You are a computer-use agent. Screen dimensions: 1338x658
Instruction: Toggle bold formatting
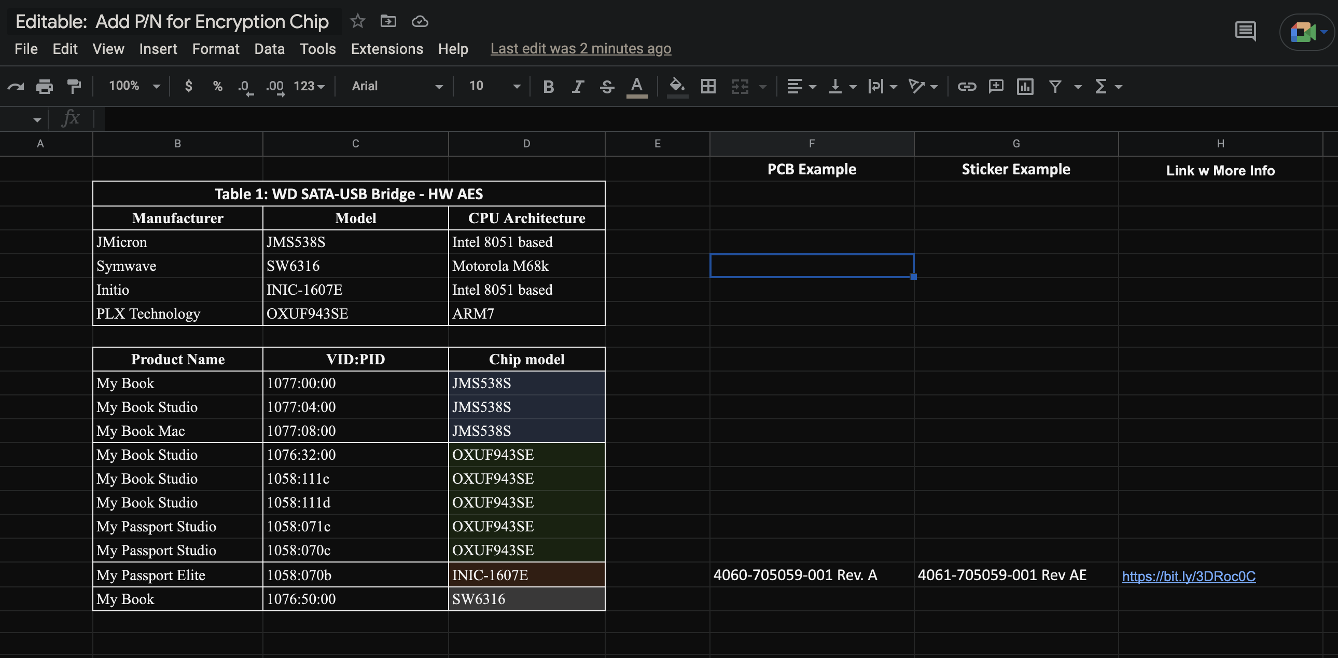548,87
